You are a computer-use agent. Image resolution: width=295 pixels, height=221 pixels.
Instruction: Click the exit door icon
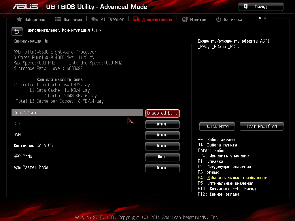click(246, 7)
